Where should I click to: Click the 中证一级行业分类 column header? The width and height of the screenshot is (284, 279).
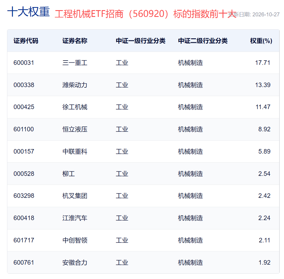pos(141,41)
